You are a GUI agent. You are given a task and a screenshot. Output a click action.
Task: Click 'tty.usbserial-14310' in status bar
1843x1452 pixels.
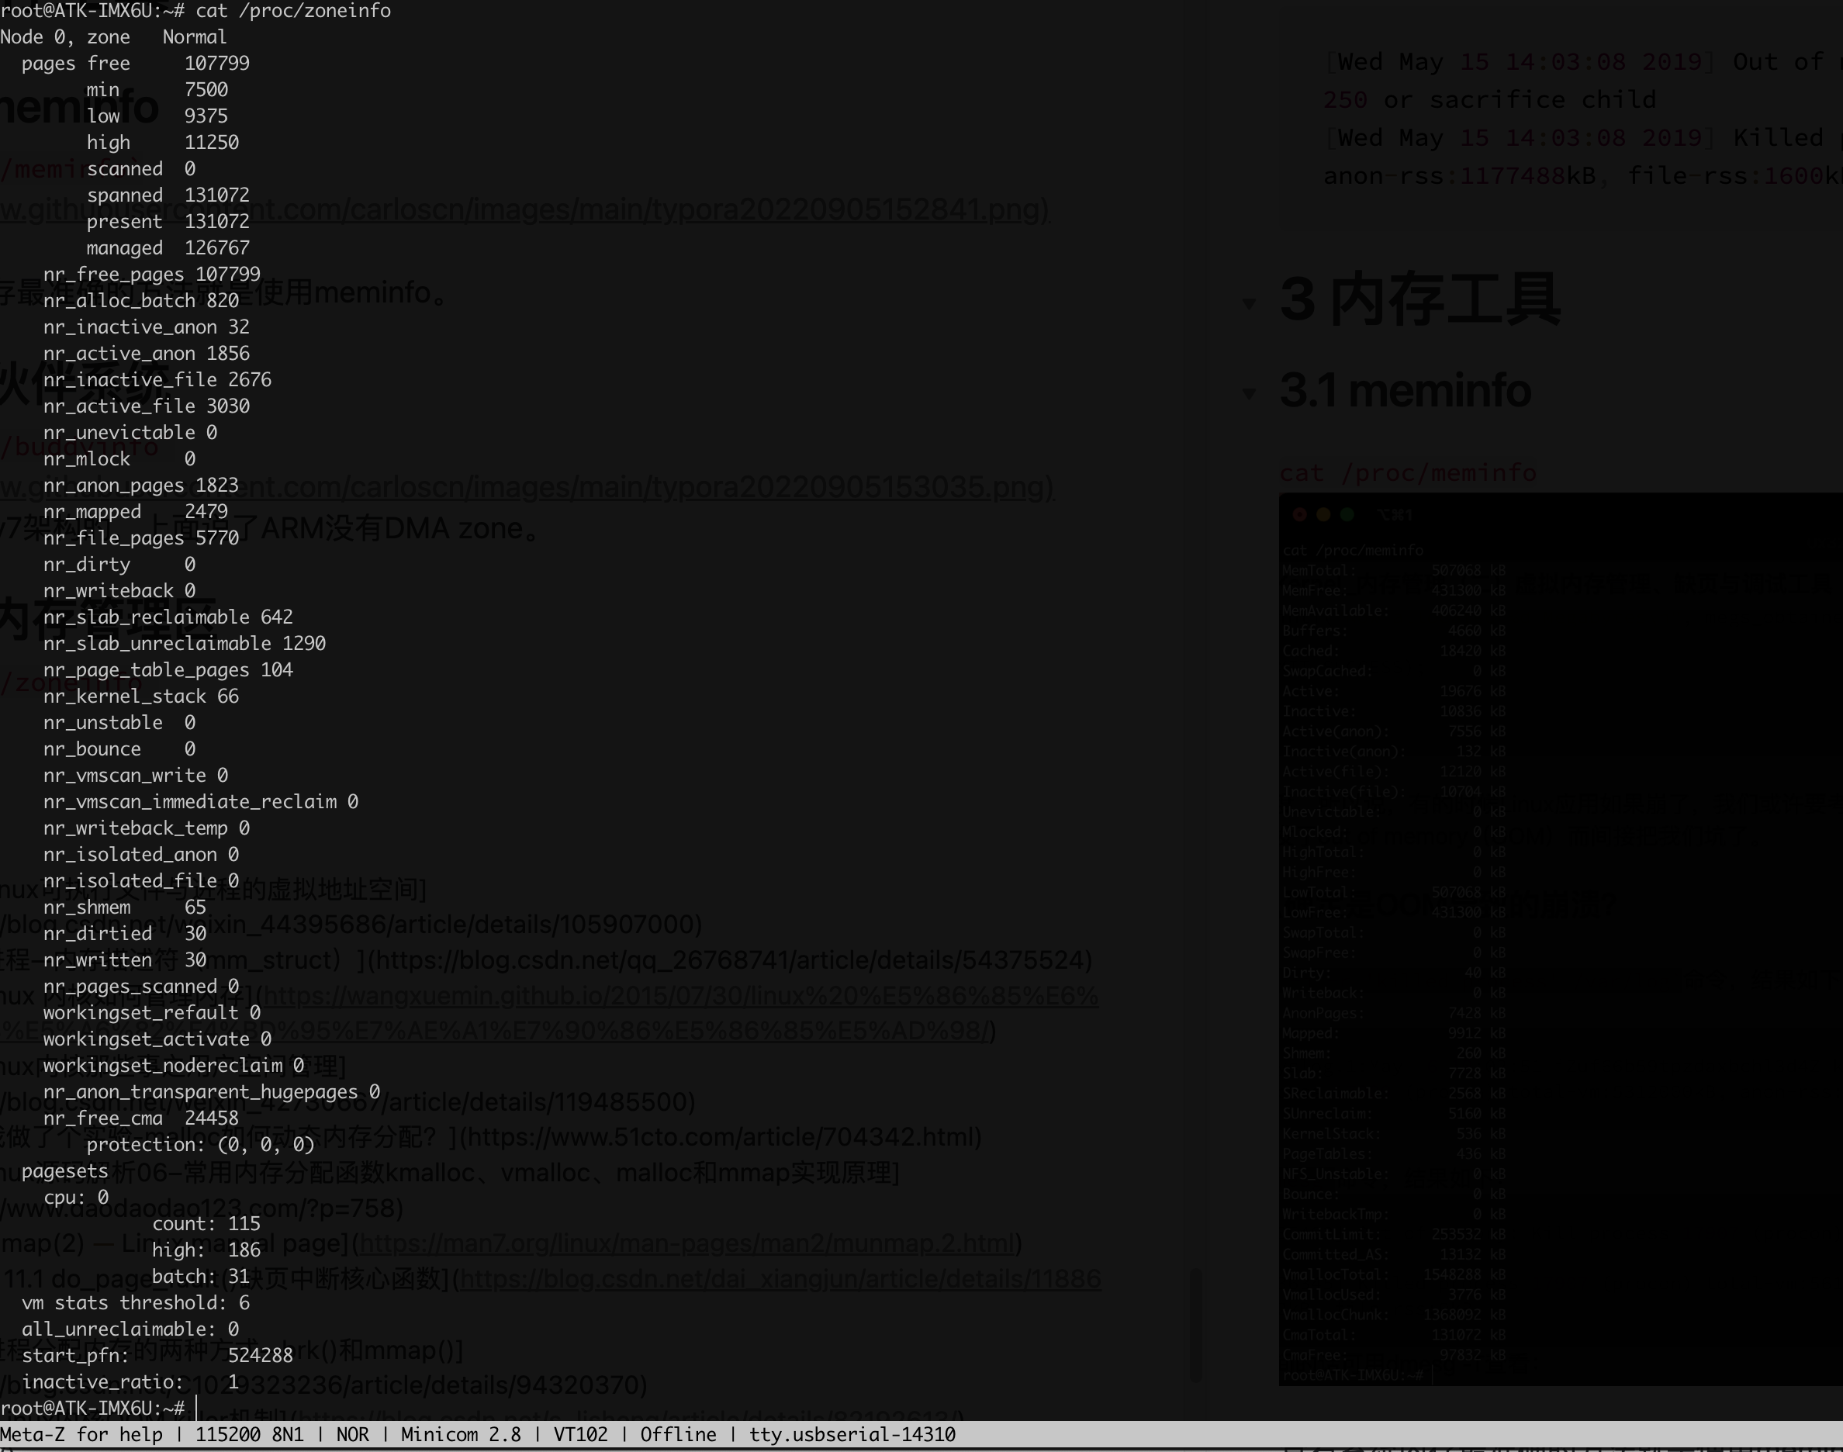(852, 1435)
